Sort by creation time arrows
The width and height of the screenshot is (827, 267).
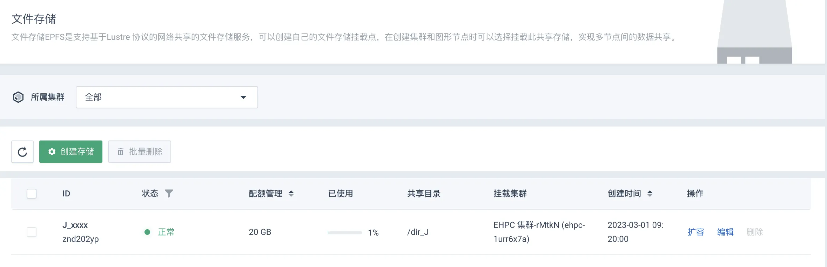[650, 194]
